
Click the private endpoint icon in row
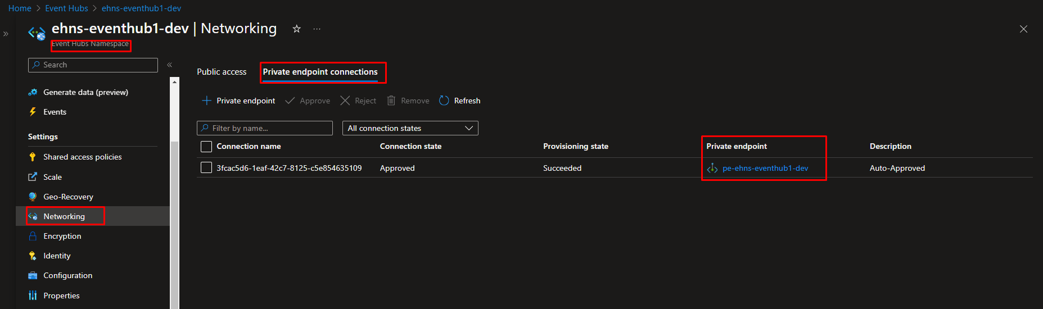pyautogui.click(x=712, y=168)
